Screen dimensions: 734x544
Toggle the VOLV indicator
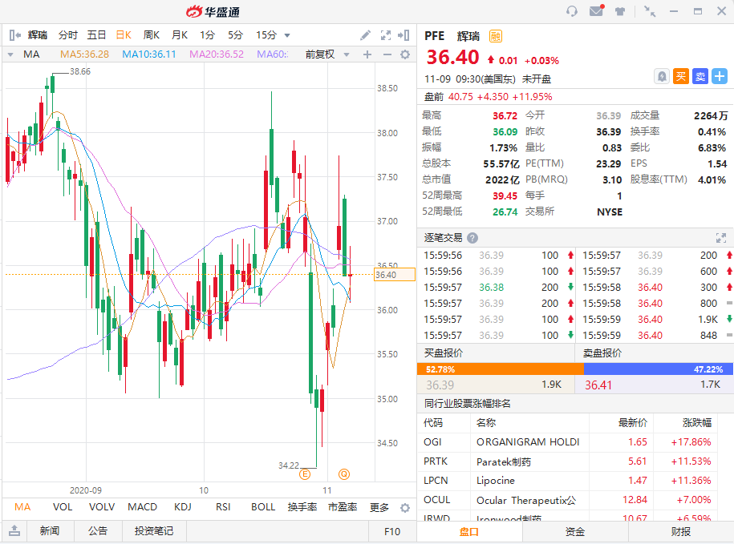102,507
